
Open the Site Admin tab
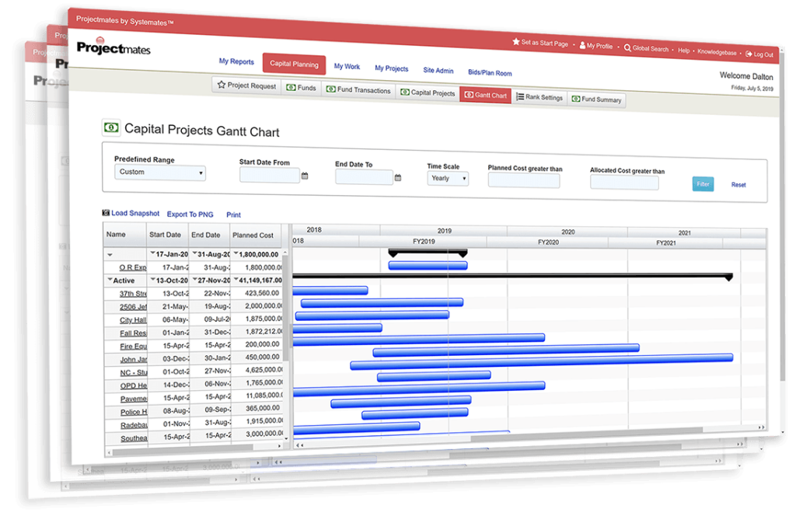click(x=438, y=71)
